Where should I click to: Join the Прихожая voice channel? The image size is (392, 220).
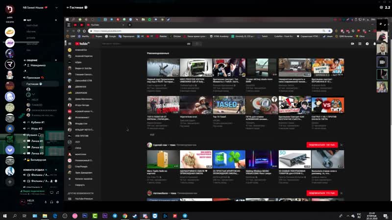coord(33,78)
